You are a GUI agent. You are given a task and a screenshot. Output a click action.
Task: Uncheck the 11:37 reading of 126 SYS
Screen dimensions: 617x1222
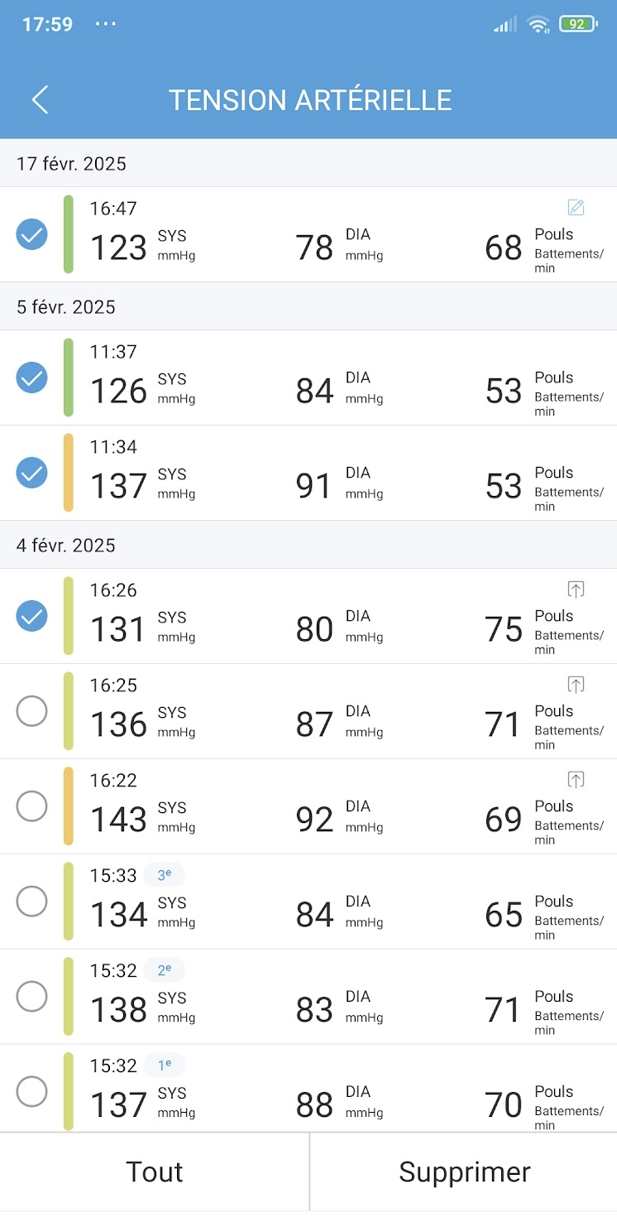tap(32, 378)
